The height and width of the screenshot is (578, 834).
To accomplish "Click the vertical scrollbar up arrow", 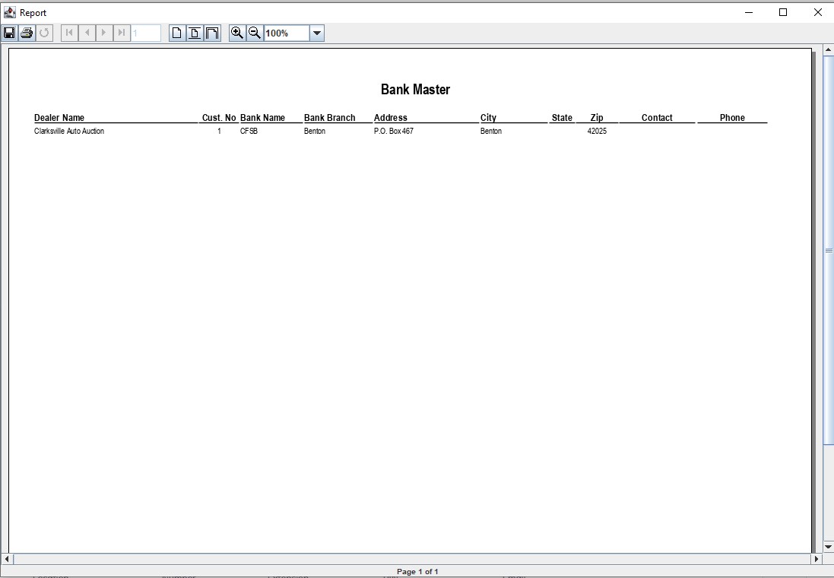I will pyautogui.click(x=828, y=51).
